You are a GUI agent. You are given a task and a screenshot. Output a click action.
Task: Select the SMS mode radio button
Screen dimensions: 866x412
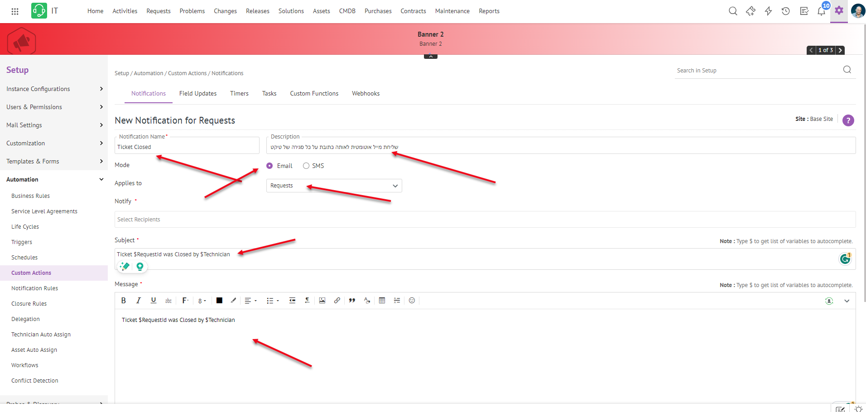click(x=306, y=166)
